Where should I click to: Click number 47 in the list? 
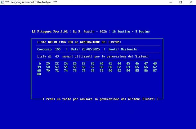[x=146, y=63]
